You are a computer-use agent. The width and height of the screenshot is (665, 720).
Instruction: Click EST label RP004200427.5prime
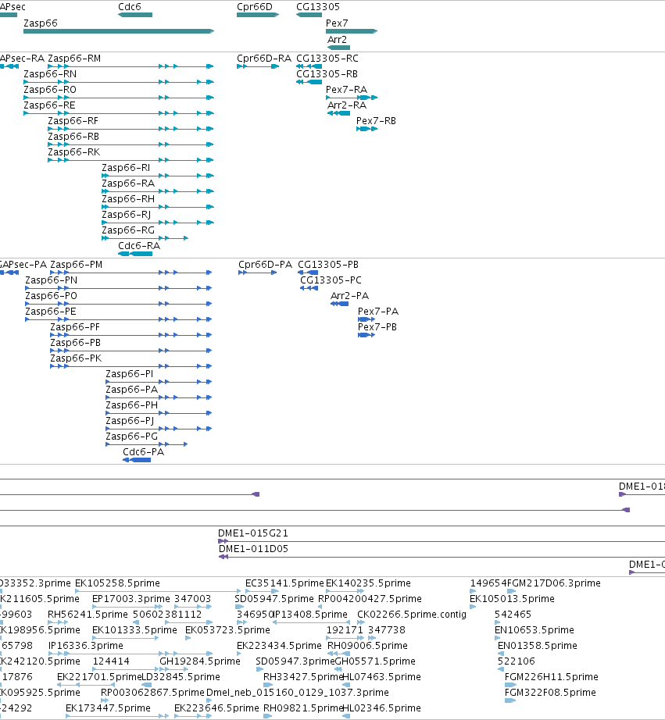click(x=370, y=599)
